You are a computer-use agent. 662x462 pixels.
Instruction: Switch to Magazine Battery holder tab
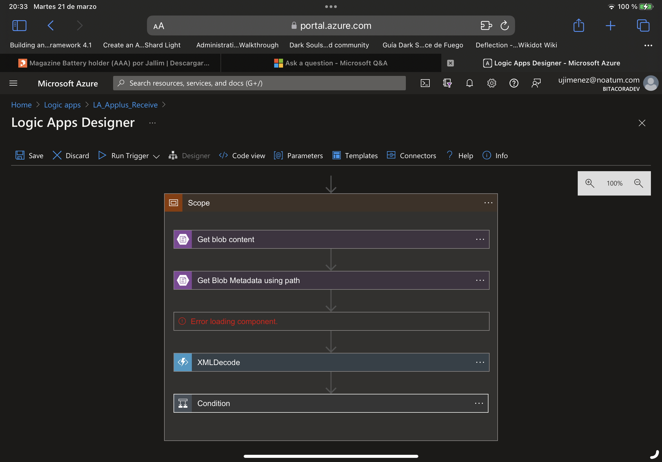114,63
